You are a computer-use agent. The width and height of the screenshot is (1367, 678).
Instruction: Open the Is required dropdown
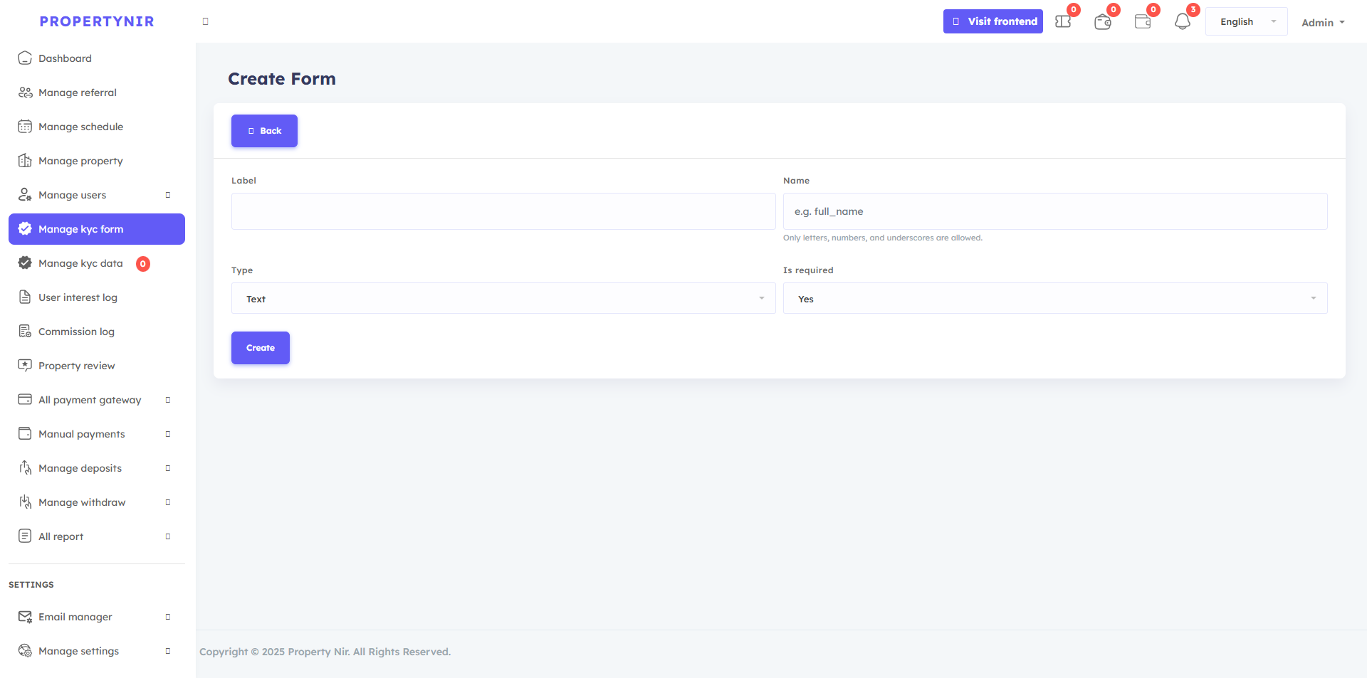pyautogui.click(x=1054, y=299)
